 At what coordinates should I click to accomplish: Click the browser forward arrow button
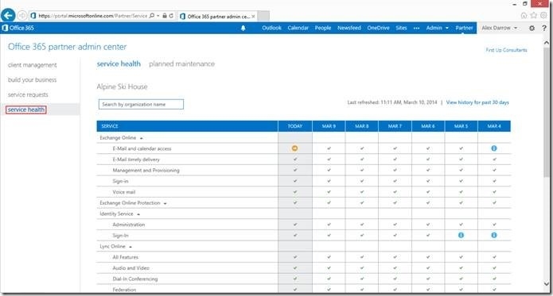pyautogui.click(x=21, y=15)
